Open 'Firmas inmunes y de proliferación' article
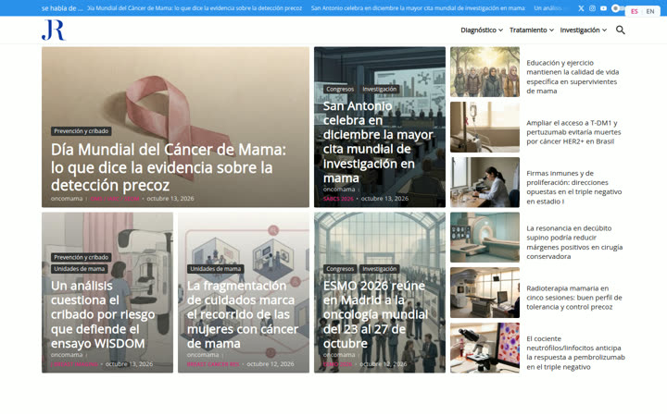 pyautogui.click(x=573, y=187)
